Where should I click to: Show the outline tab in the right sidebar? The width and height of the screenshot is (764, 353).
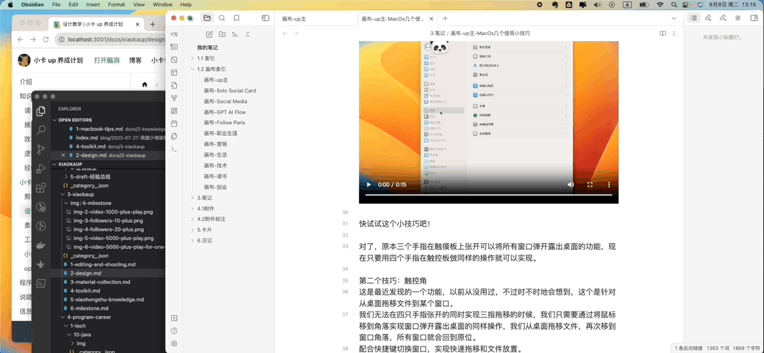tap(694, 18)
